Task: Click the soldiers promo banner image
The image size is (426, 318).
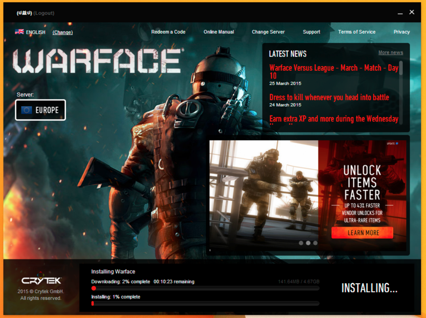Action: (x=264, y=195)
